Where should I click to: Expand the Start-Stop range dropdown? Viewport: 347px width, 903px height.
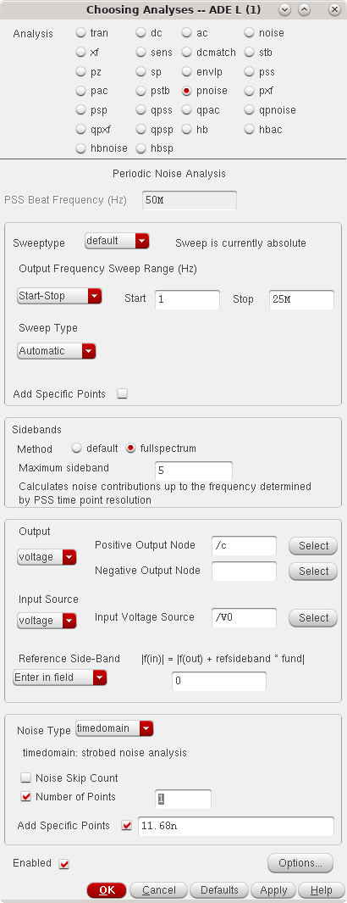click(x=60, y=296)
